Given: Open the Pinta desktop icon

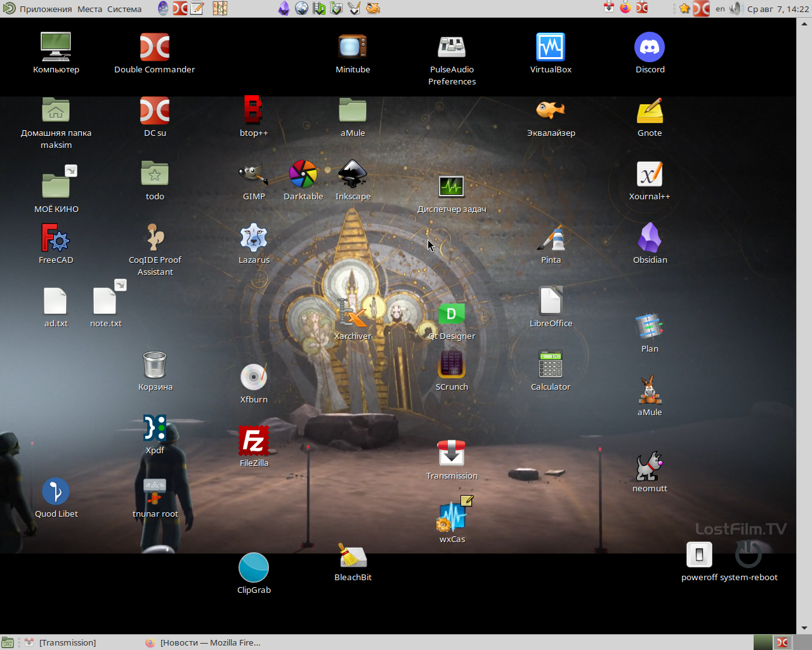Looking at the screenshot, I should click(551, 238).
